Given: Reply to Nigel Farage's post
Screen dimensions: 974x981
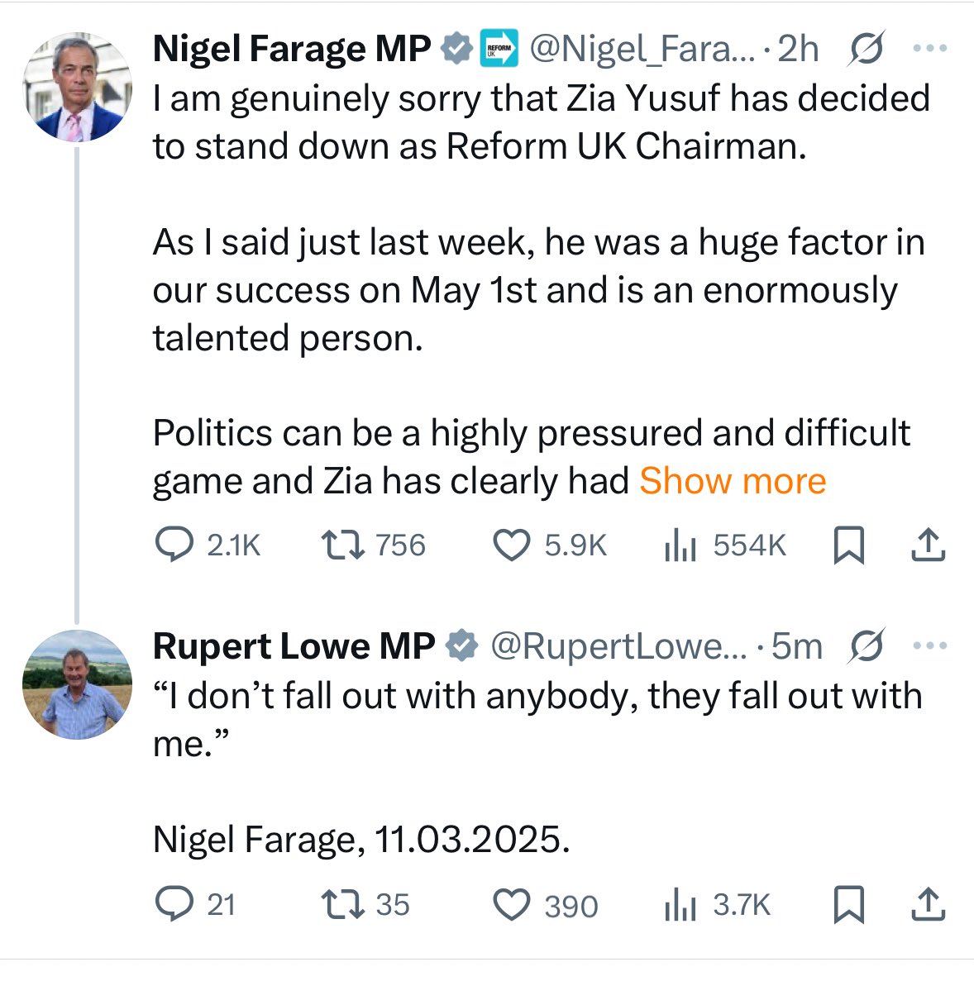Looking at the screenshot, I should (174, 545).
